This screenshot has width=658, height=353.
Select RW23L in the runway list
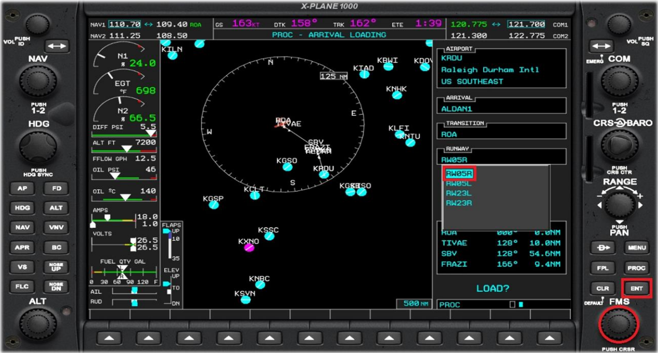pos(459,193)
